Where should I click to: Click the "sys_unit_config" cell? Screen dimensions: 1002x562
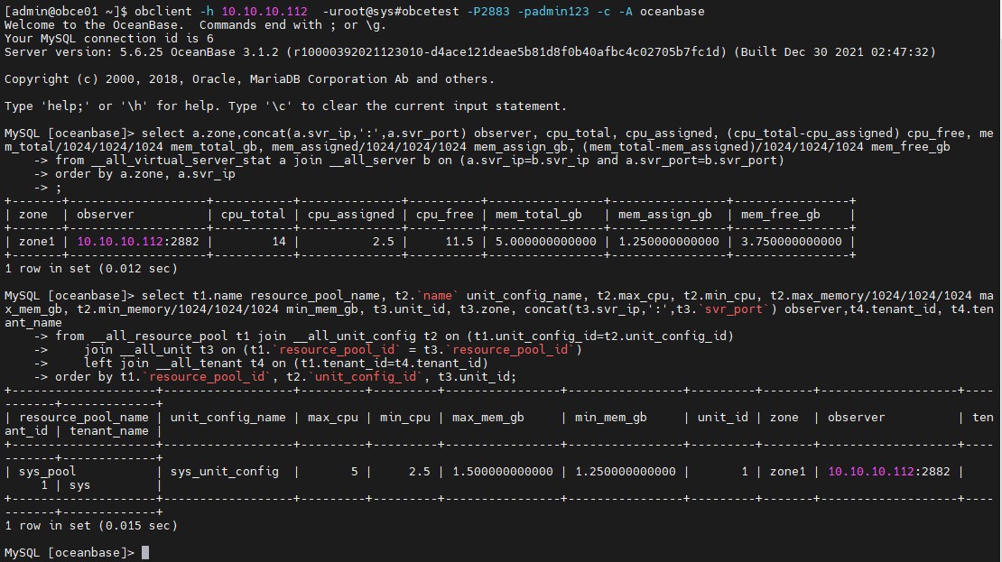coord(224,472)
